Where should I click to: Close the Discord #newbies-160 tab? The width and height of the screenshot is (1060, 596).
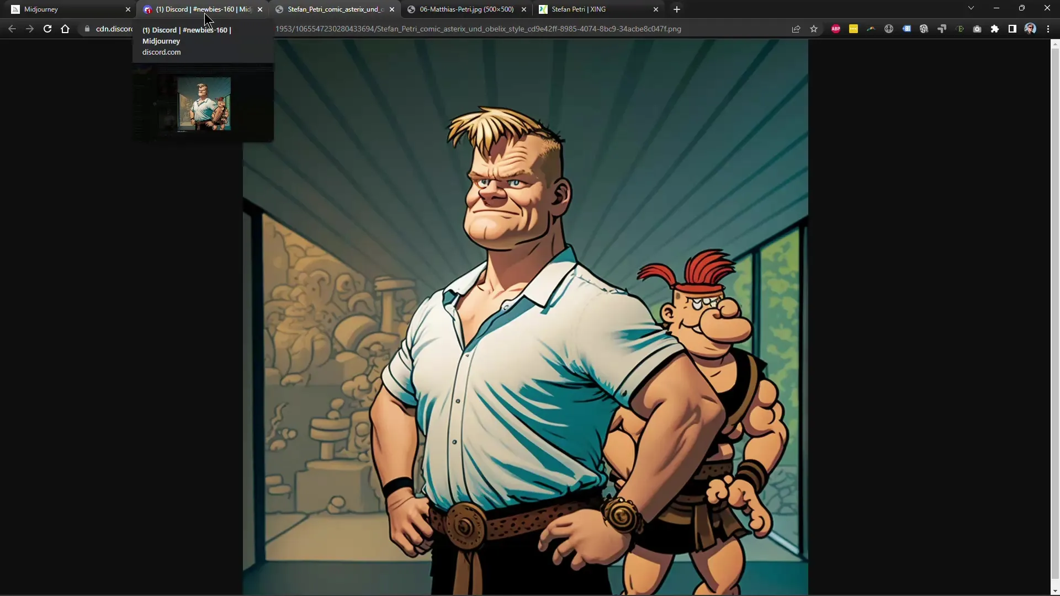pos(260,9)
